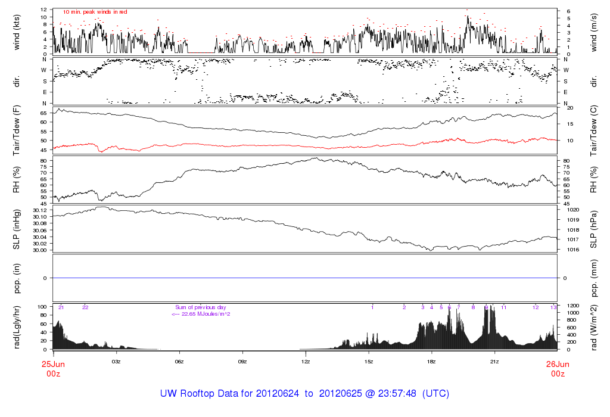610x417 pixels.
Task: Select the '21z' time tick label
Action: pyautogui.click(x=494, y=362)
